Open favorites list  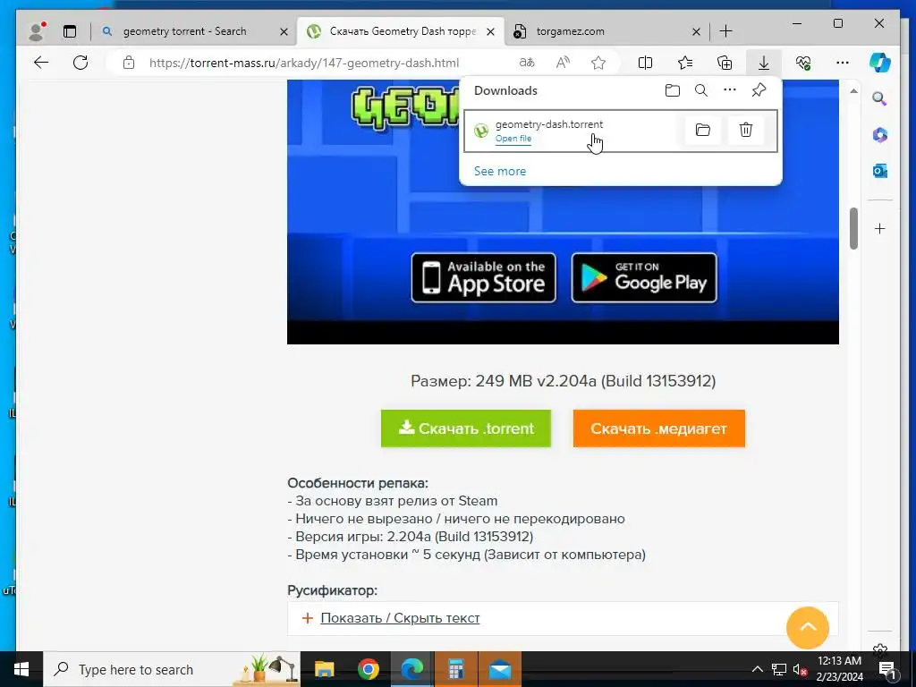(x=685, y=63)
